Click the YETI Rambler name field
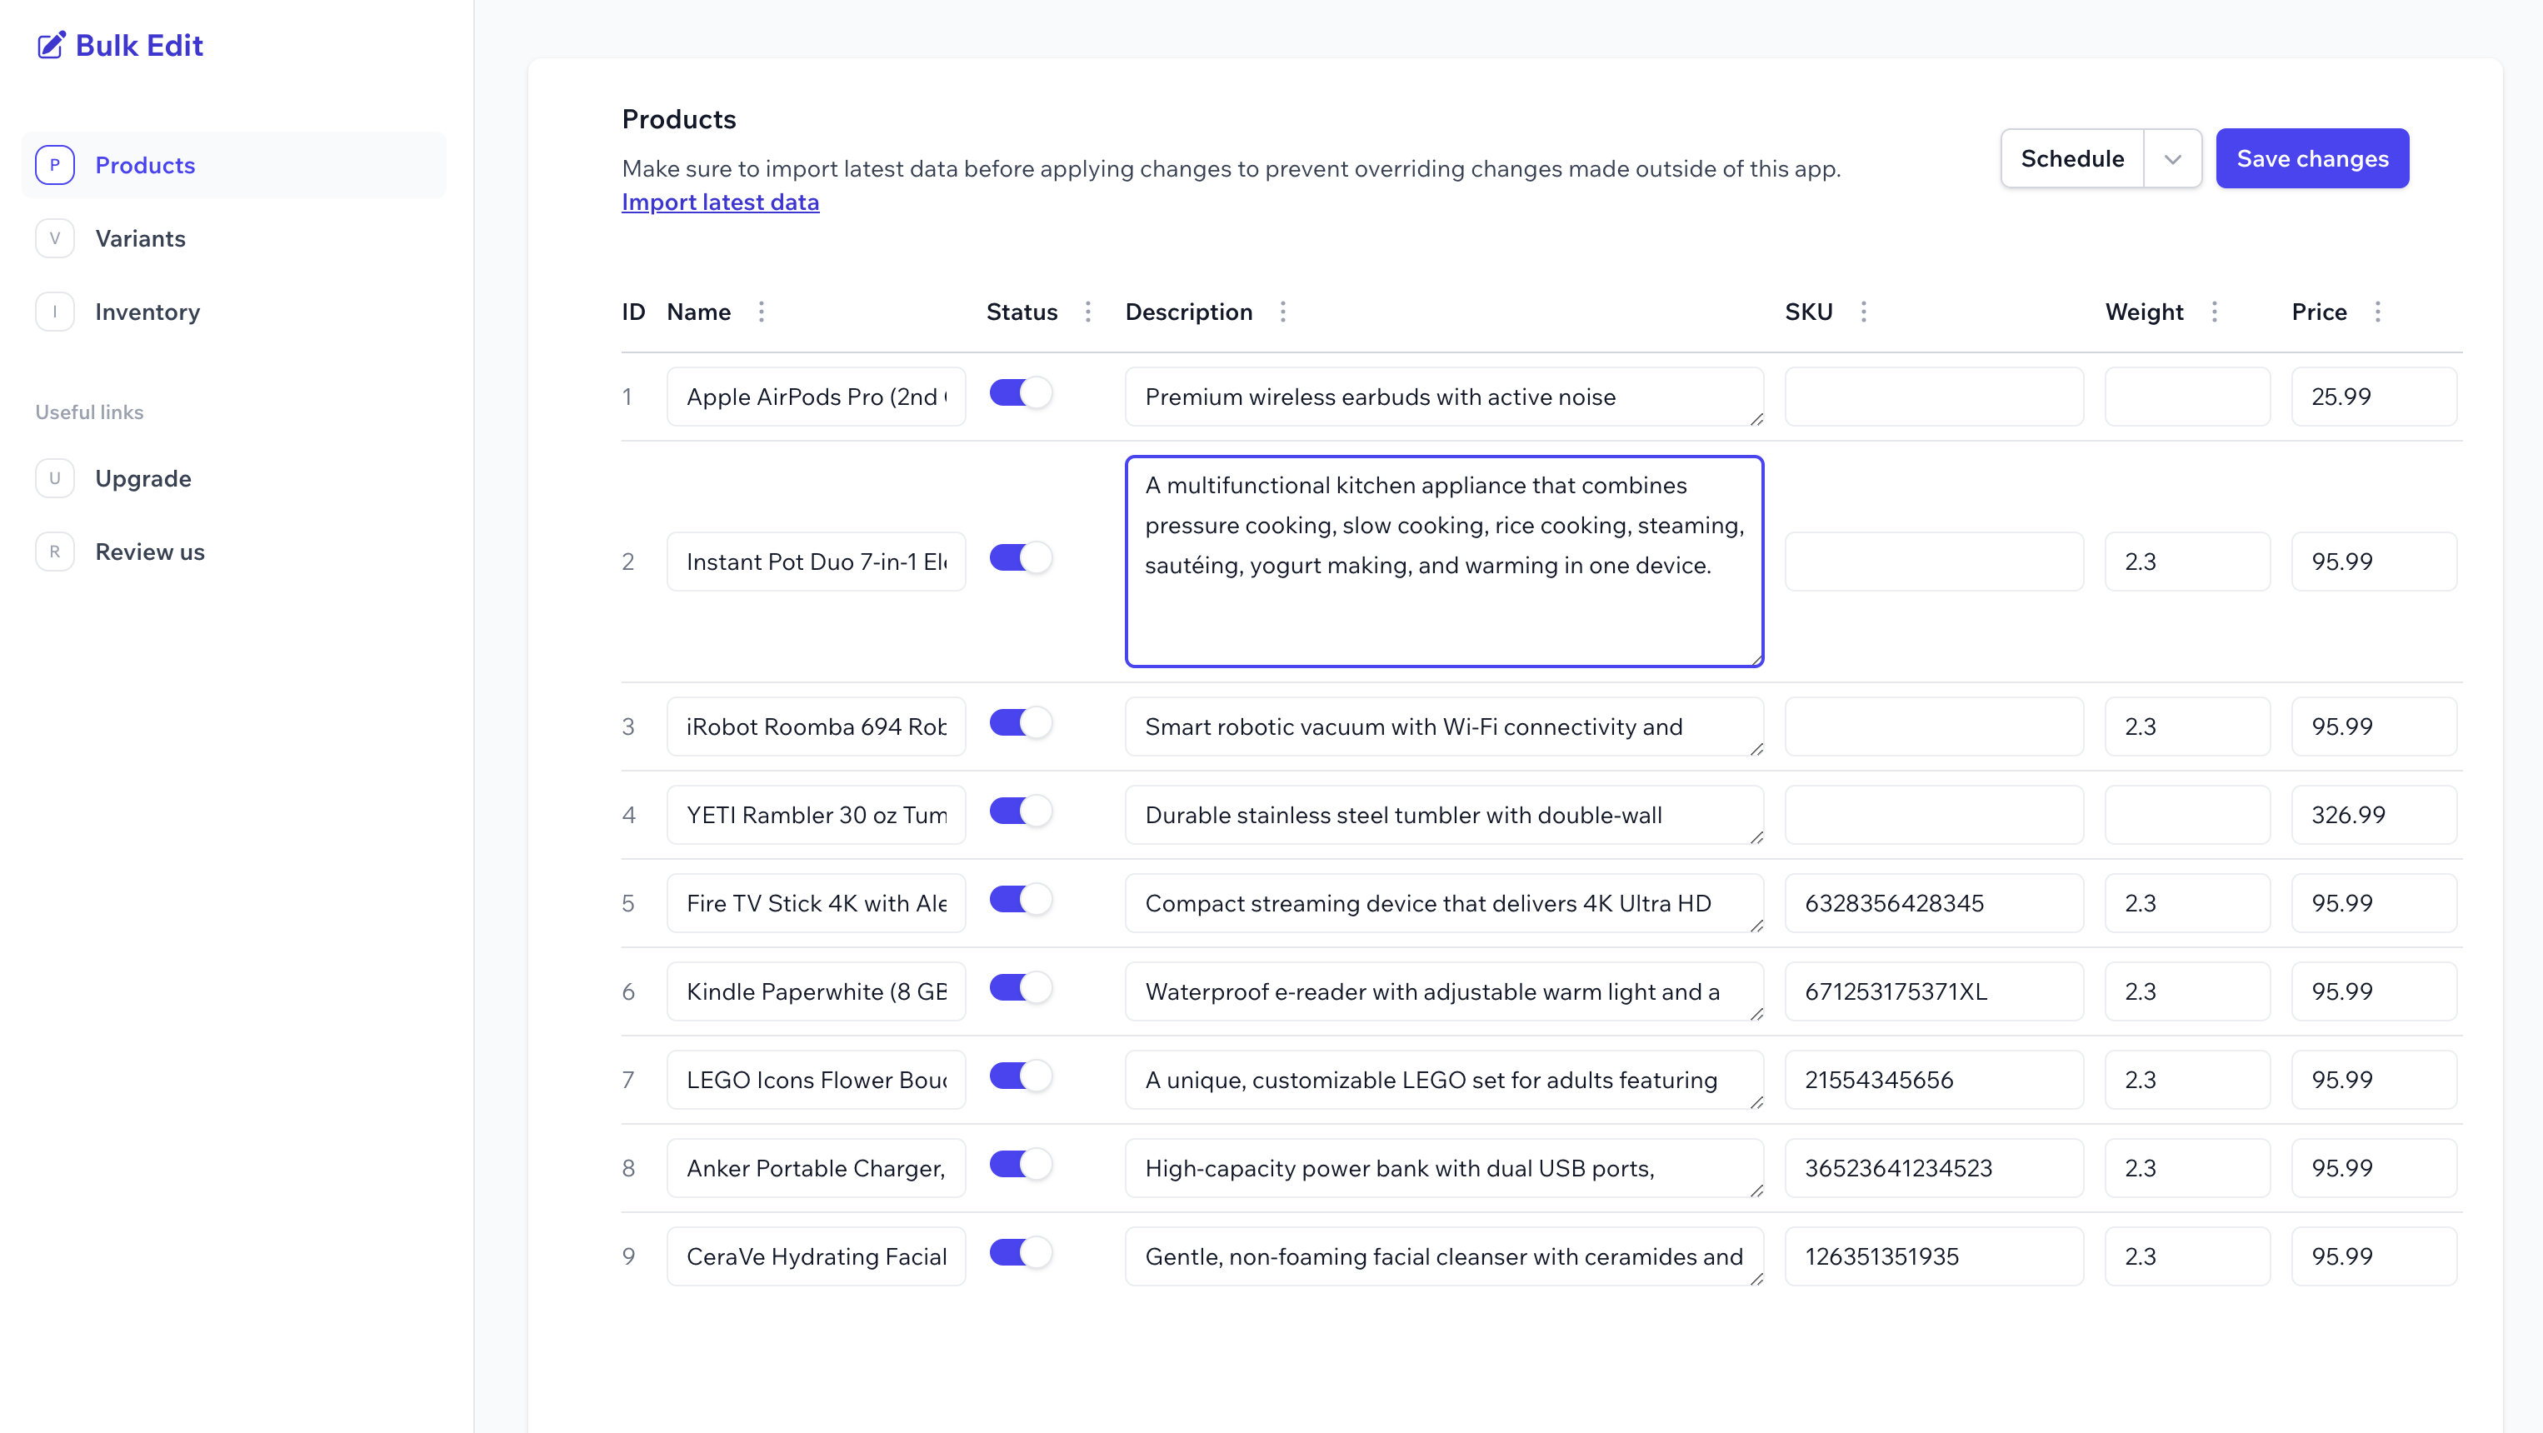The width and height of the screenshot is (2543, 1433). 817,815
